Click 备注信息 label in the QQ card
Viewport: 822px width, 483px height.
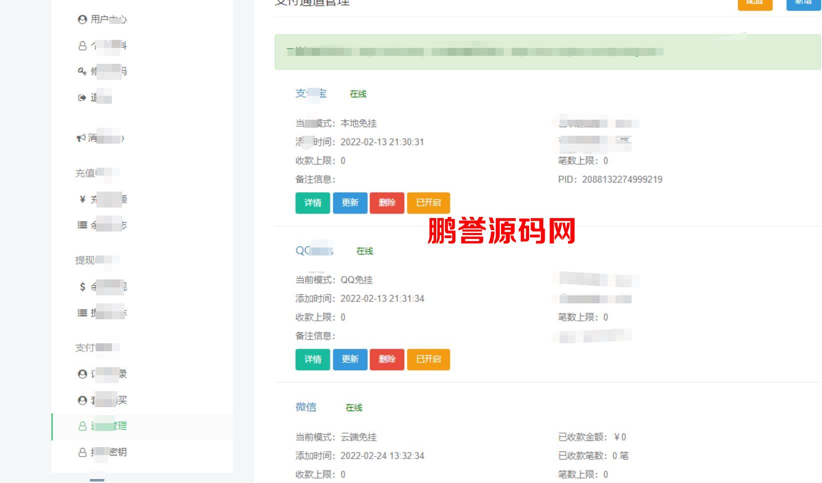click(315, 336)
